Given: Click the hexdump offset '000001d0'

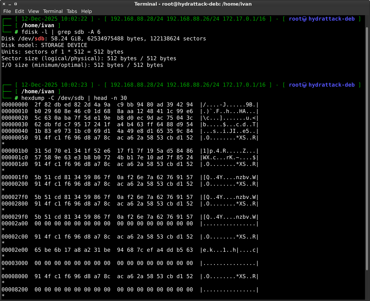Looking at the screenshot, I should pyautogui.click(x=15, y=164).
